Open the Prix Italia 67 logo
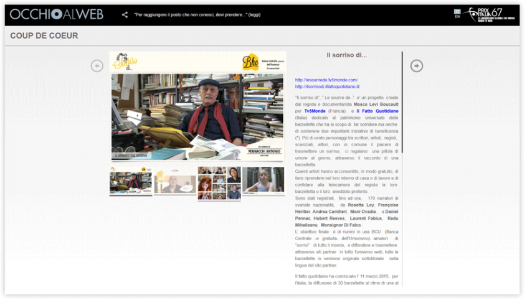527x300 pixels. [489, 14]
